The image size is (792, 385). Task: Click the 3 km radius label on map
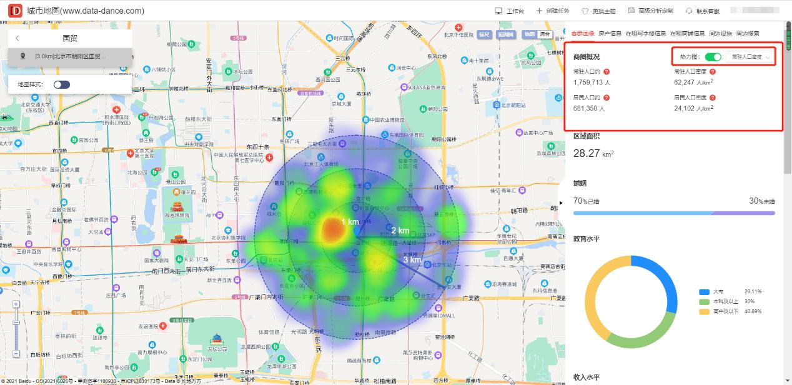pyautogui.click(x=412, y=259)
